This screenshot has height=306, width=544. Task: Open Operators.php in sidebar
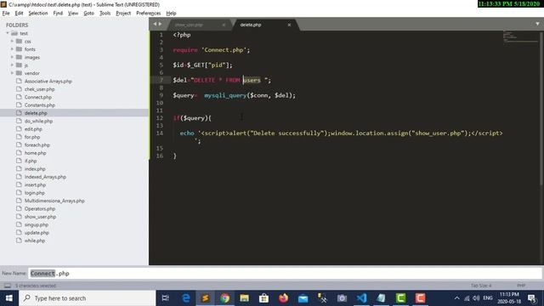click(40, 209)
